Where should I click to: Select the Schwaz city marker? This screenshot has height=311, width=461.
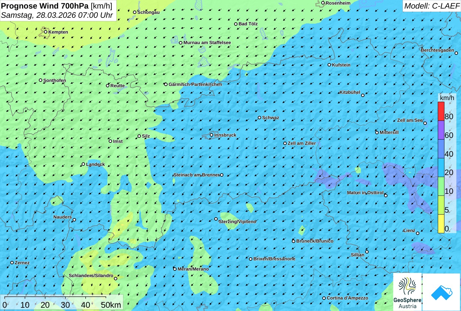259,117
